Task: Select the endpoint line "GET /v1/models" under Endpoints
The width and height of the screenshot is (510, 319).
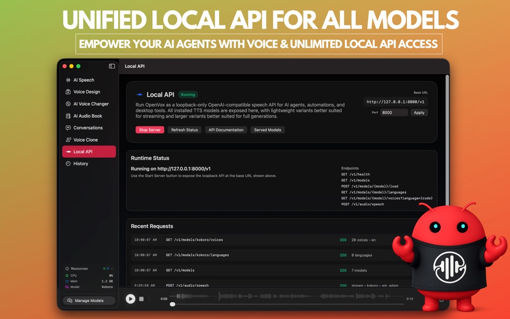Action: [x=355, y=180]
